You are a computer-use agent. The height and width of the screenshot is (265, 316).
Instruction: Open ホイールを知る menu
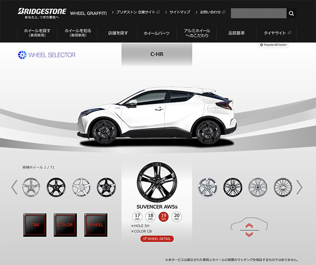78,33
